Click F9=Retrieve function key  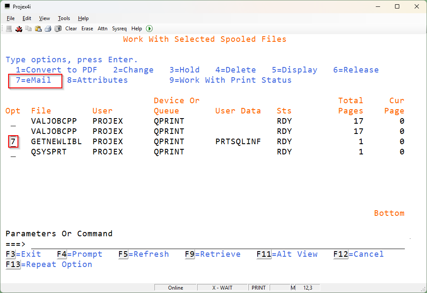(x=213, y=254)
